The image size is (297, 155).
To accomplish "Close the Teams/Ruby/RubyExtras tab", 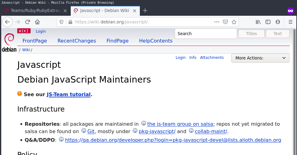I will (65, 11).
